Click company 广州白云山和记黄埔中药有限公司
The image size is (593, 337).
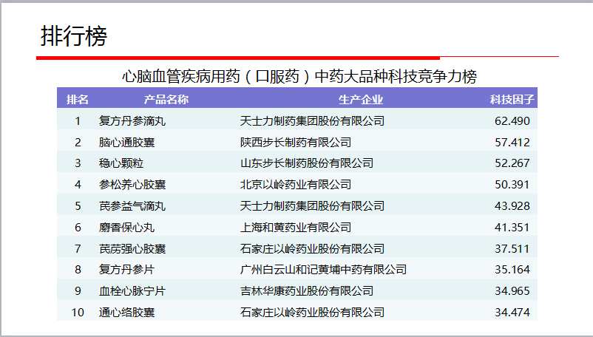(323, 269)
